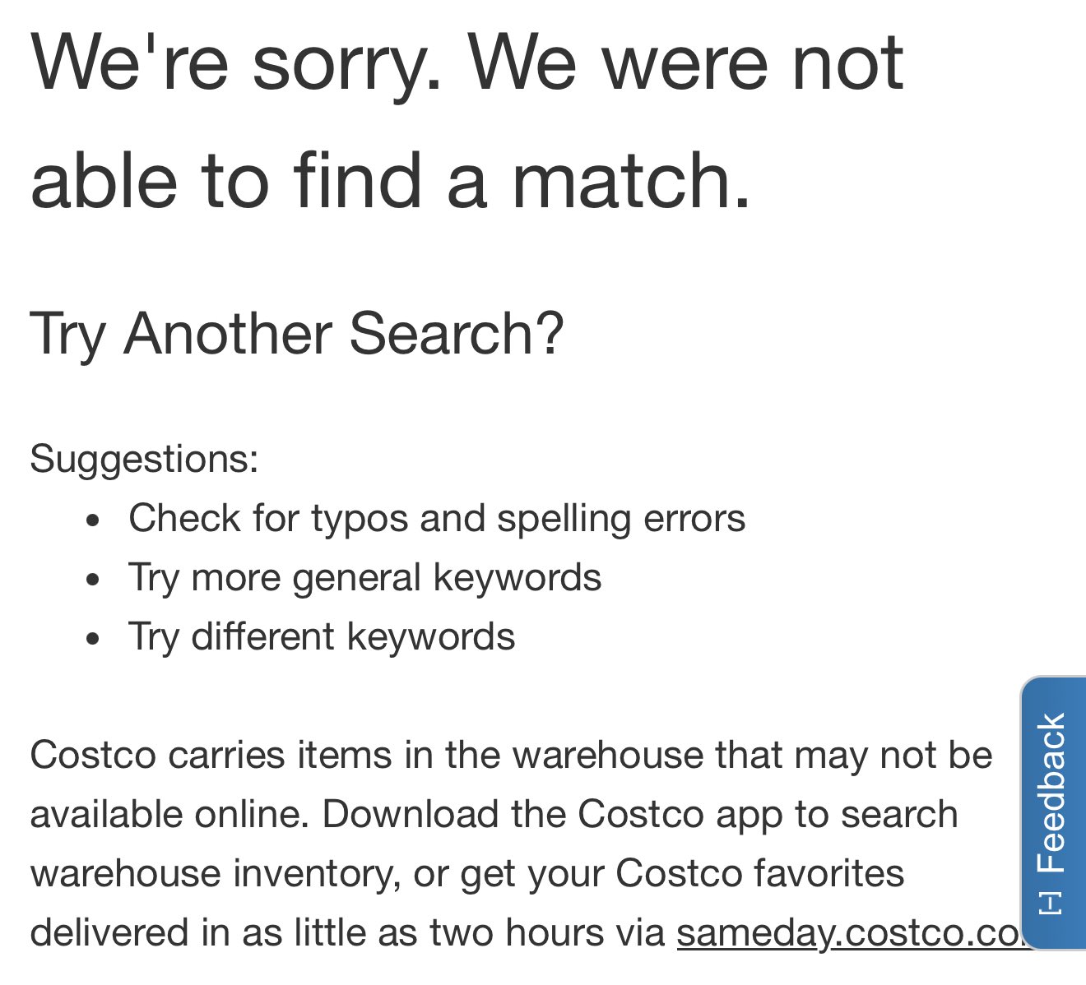The width and height of the screenshot is (1086, 985).
Task: Select the "Try Another Search?" heading
Action: coord(297,334)
